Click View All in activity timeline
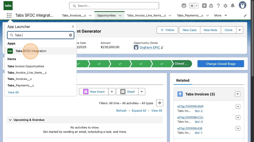Viewport: 254px width, 142px height. point(156,110)
